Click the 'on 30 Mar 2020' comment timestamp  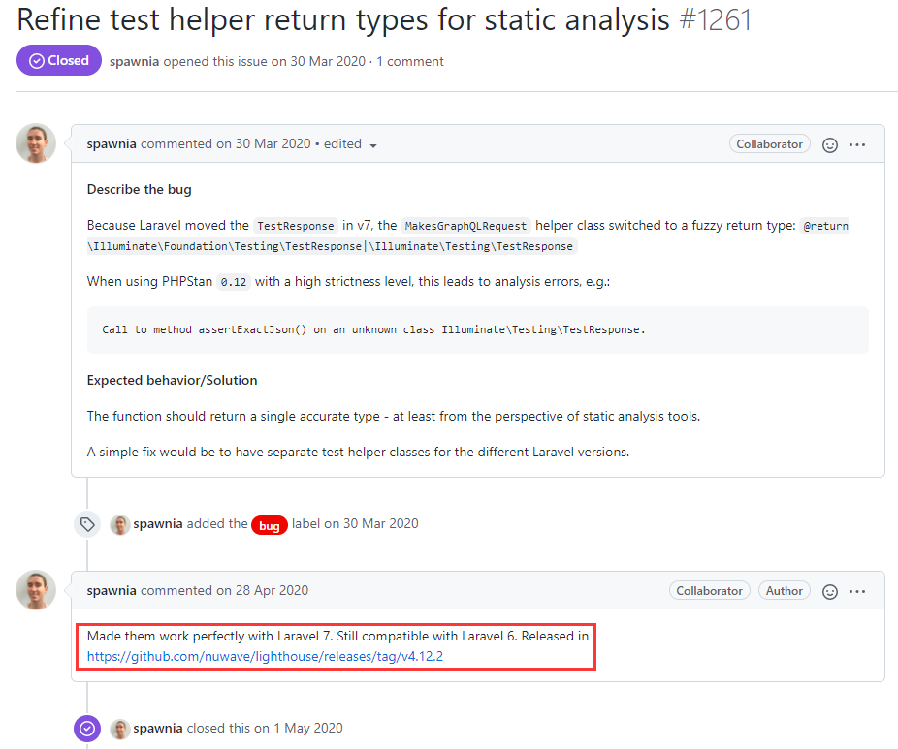point(264,143)
